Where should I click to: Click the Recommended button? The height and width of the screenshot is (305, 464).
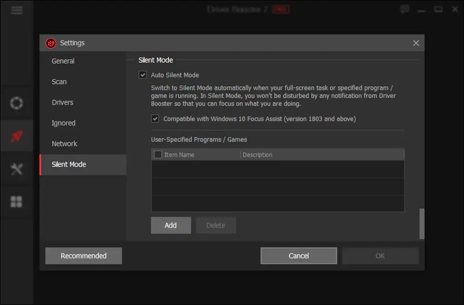click(83, 256)
